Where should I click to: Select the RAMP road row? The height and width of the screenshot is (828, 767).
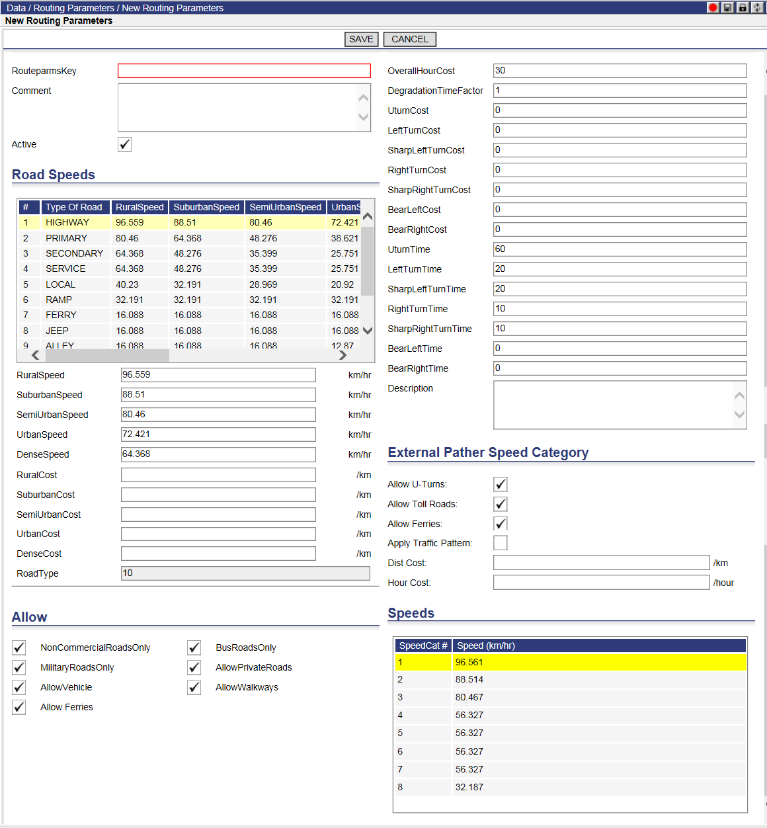190,300
